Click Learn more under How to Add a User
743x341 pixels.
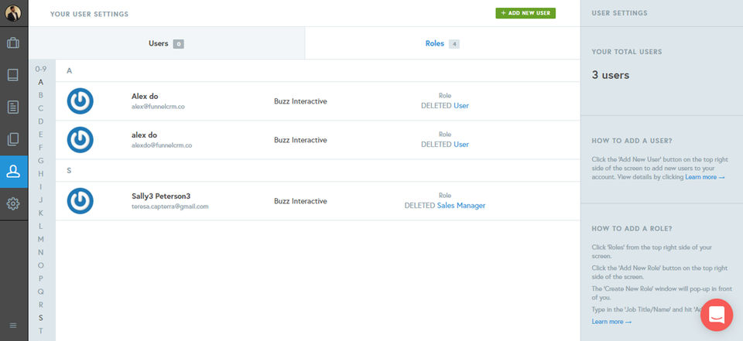point(704,178)
